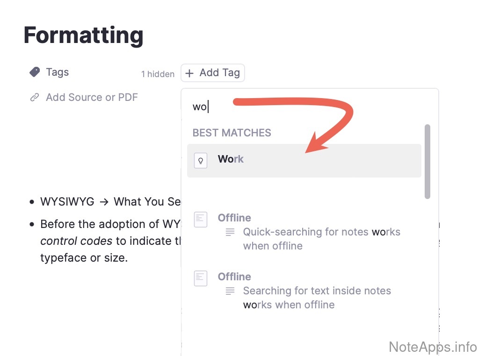
Task: Click the link icon beside Add Source
Action: click(x=34, y=97)
